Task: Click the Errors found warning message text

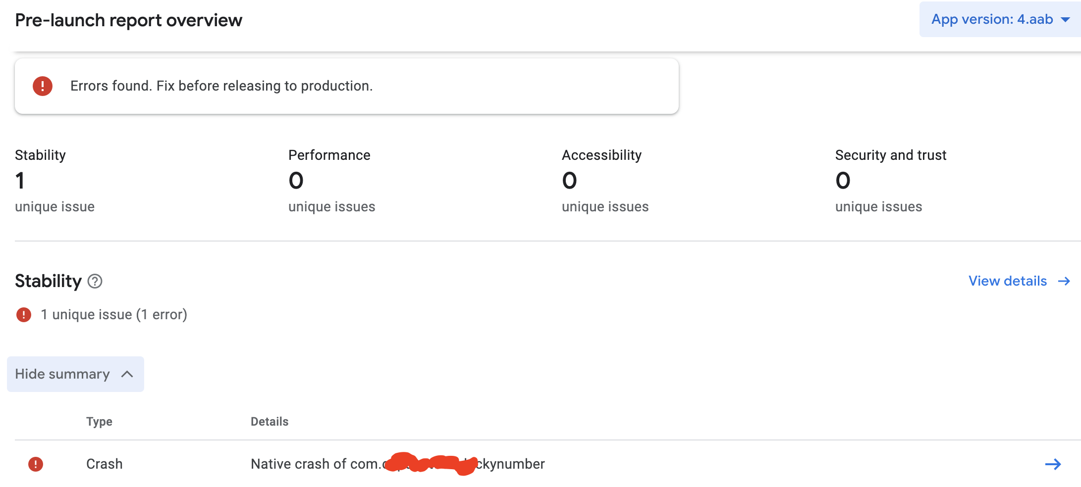Action: [x=221, y=86]
